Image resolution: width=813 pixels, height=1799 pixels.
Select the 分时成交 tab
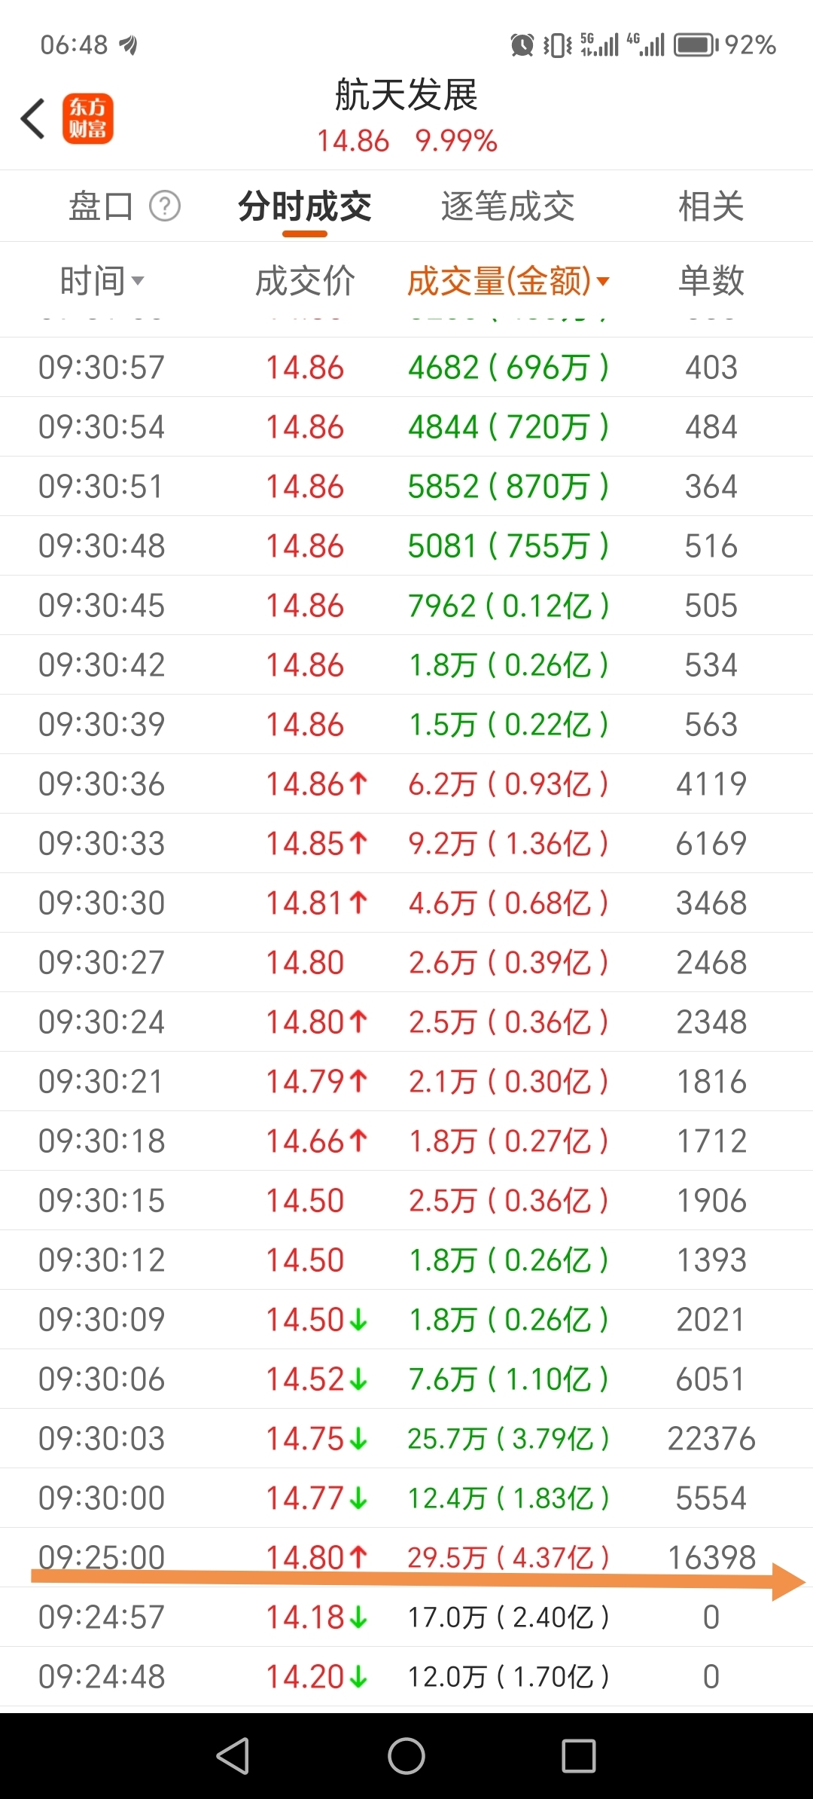305,206
